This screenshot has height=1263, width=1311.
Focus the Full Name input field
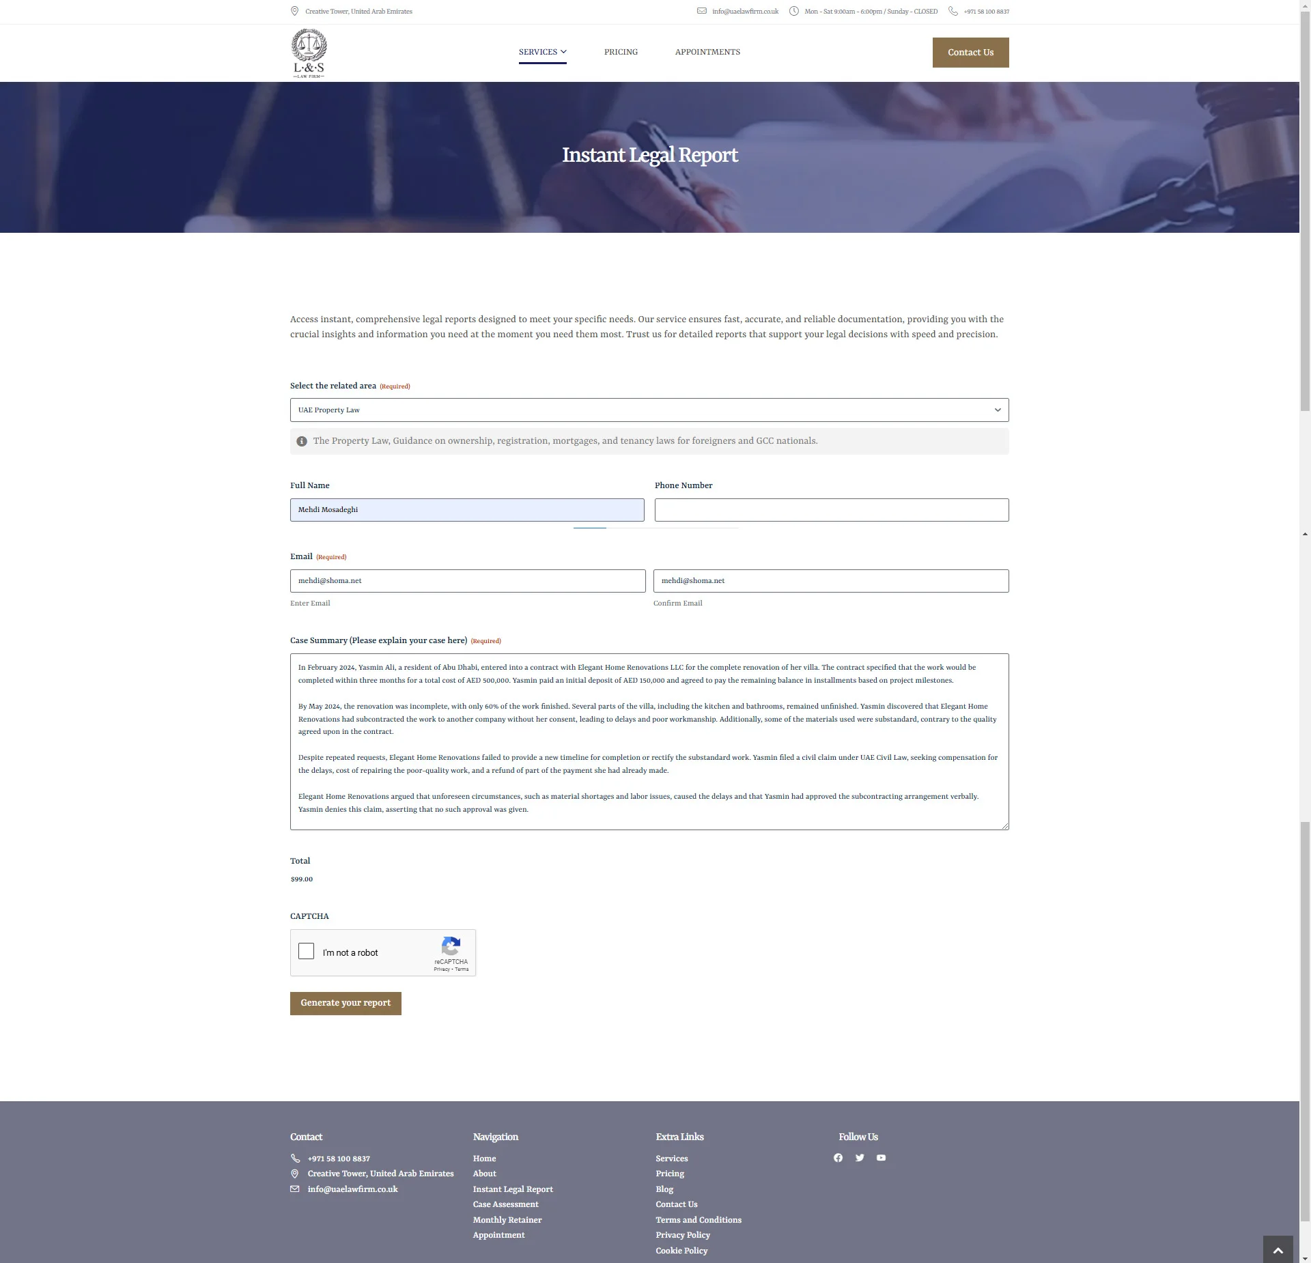point(467,510)
